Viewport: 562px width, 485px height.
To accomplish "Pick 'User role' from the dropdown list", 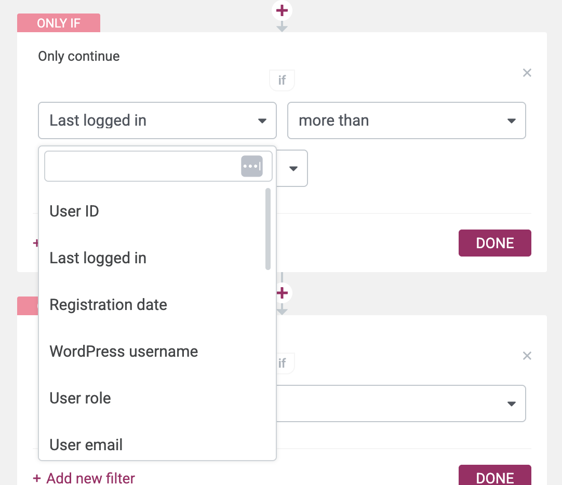I will coord(80,398).
